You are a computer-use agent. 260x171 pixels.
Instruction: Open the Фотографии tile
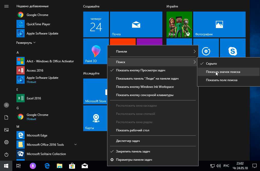[x=219, y=24]
